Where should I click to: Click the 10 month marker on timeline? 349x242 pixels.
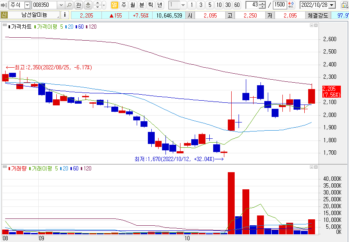pyautogui.click(x=187, y=239)
